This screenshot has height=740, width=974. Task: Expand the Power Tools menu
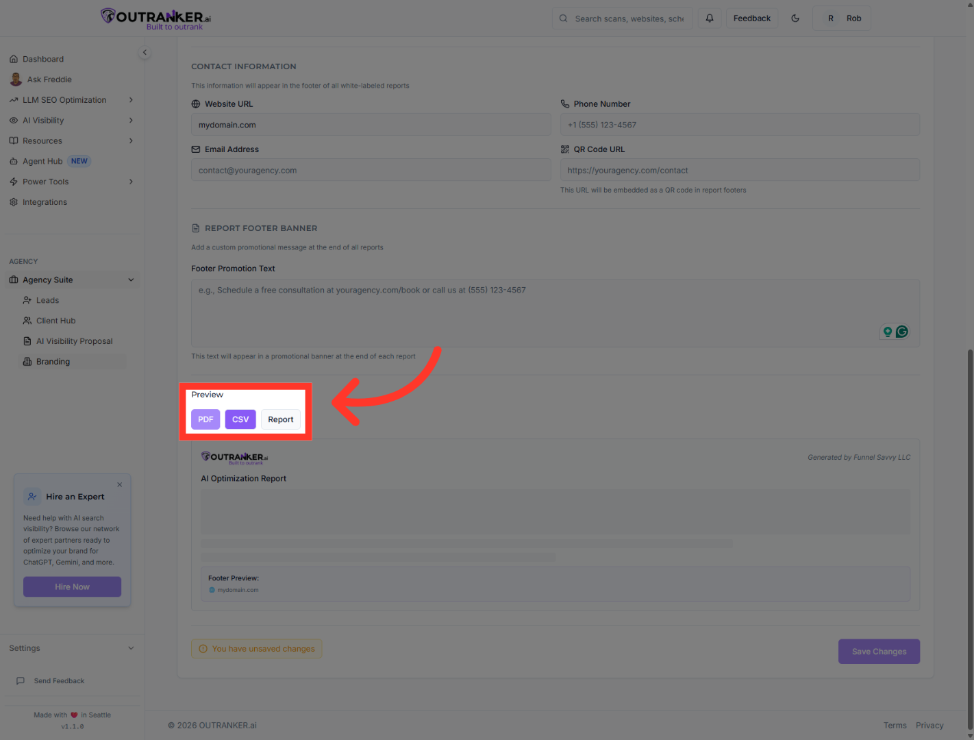46,181
